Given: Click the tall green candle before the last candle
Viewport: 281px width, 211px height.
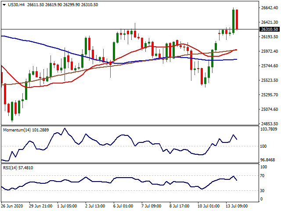Looking at the screenshot, I should (233, 22).
